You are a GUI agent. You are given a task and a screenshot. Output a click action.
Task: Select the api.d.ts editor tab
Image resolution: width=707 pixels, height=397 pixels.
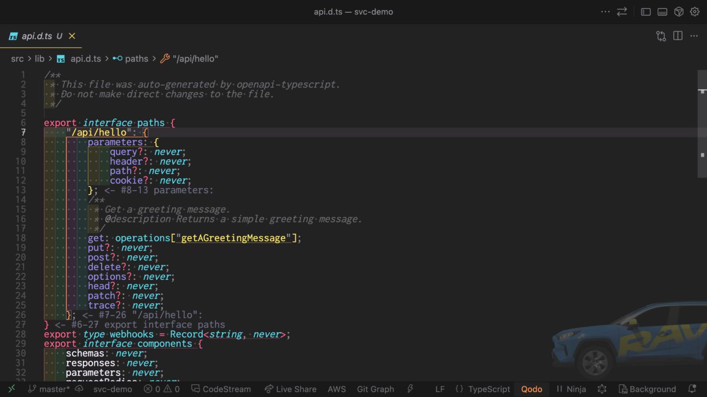[x=37, y=36]
